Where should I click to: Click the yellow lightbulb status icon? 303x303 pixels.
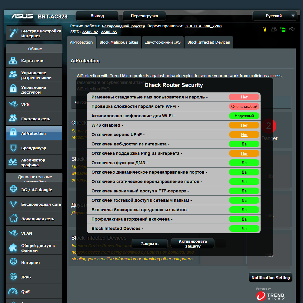pyautogui.click(x=265, y=29)
